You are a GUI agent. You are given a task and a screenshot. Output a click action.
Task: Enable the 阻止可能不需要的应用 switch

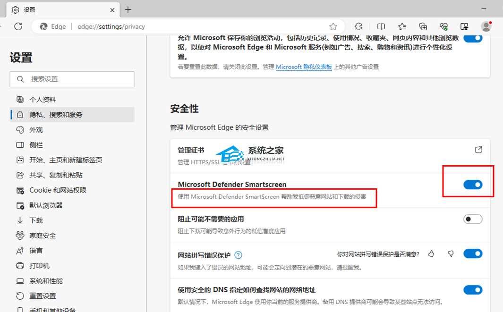click(x=473, y=219)
